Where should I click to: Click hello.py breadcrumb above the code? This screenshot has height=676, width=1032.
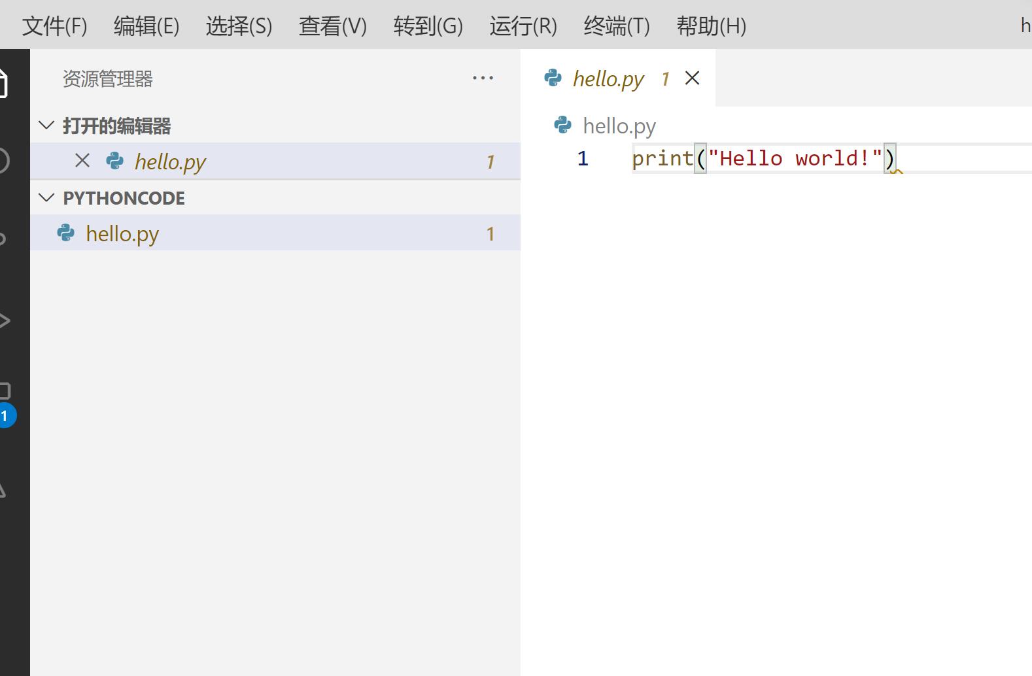point(619,126)
